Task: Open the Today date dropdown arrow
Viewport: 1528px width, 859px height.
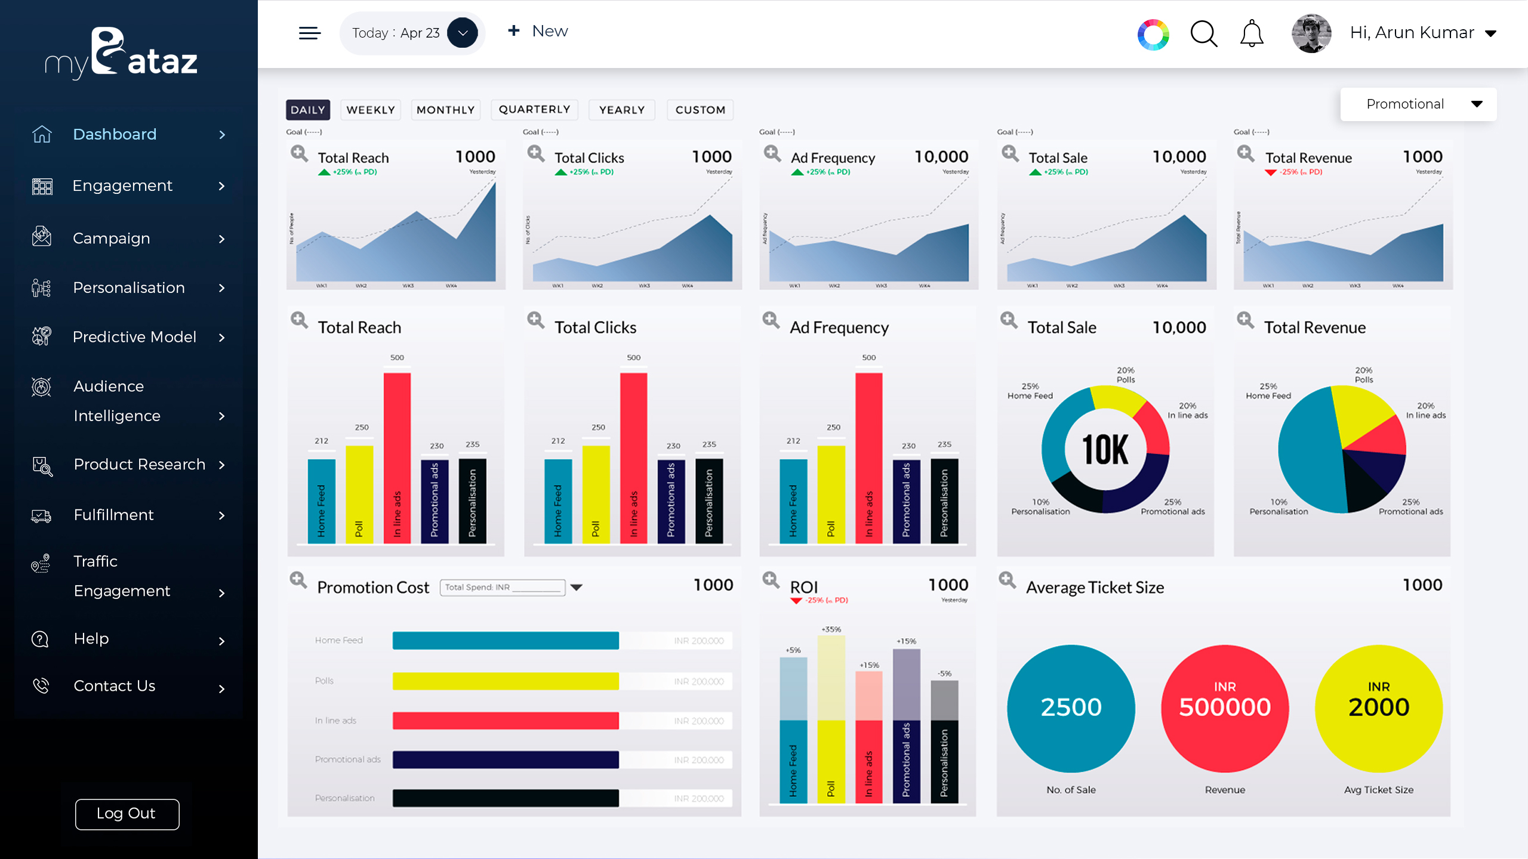Action: pyautogui.click(x=463, y=33)
